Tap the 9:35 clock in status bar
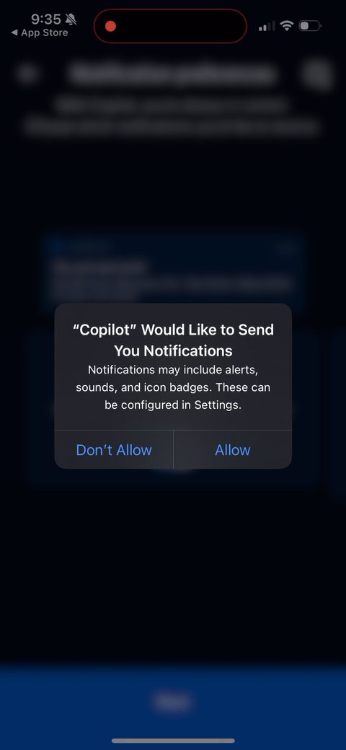The height and width of the screenshot is (750, 346). [x=46, y=19]
